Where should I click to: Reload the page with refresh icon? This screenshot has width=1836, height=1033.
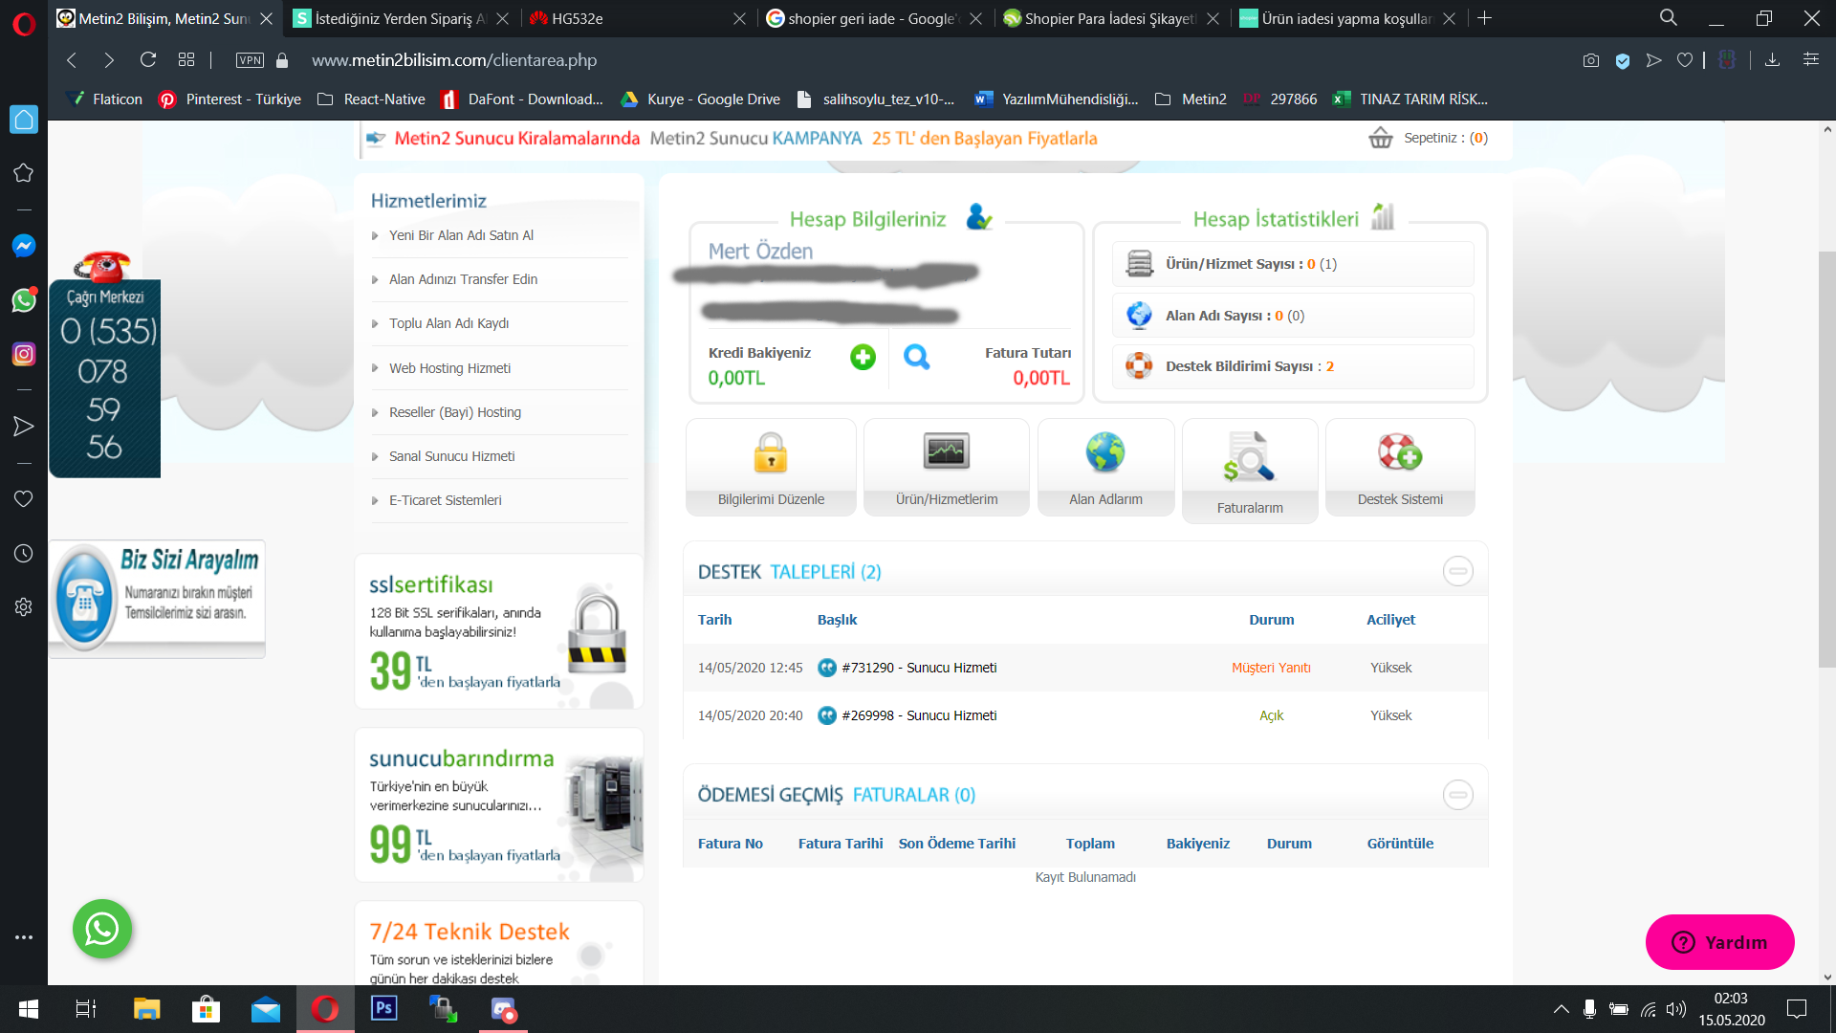(148, 60)
